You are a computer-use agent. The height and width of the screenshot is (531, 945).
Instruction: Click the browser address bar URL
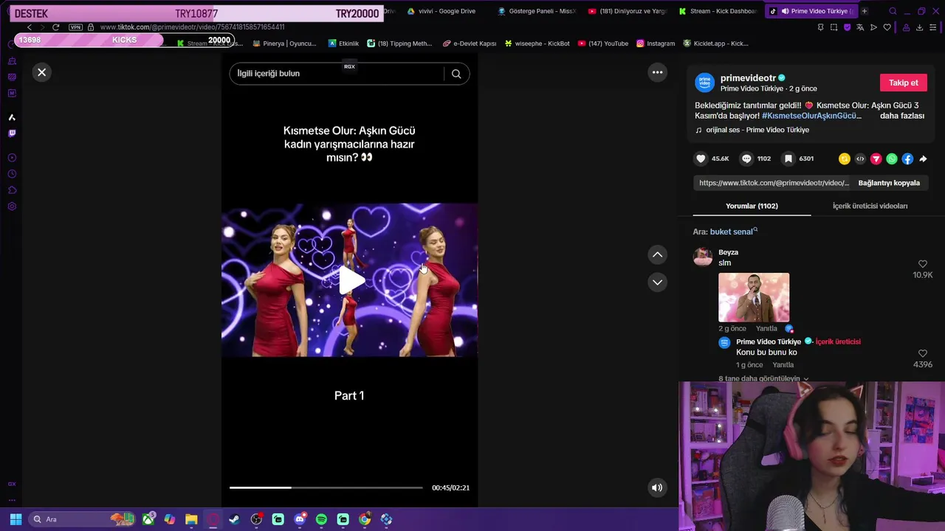tap(192, 27)
